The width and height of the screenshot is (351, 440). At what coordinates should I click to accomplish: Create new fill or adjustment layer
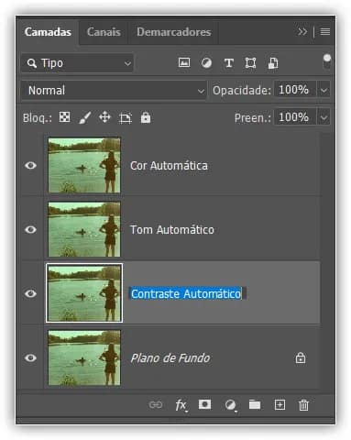pyautogui.click(x=230, y=405)
